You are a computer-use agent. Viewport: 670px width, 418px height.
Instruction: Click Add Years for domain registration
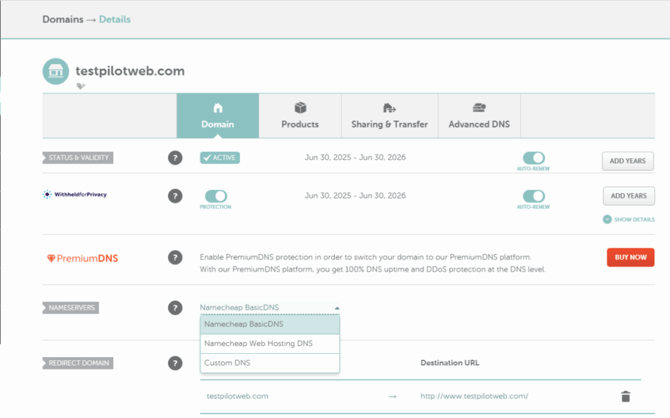(x=627, y=161)
